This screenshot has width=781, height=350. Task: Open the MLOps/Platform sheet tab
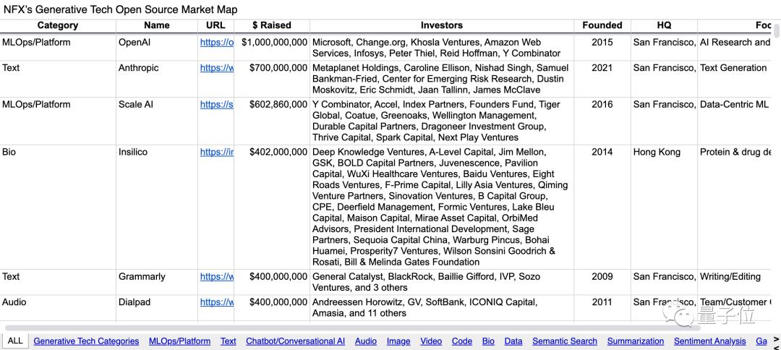(179, 341)
